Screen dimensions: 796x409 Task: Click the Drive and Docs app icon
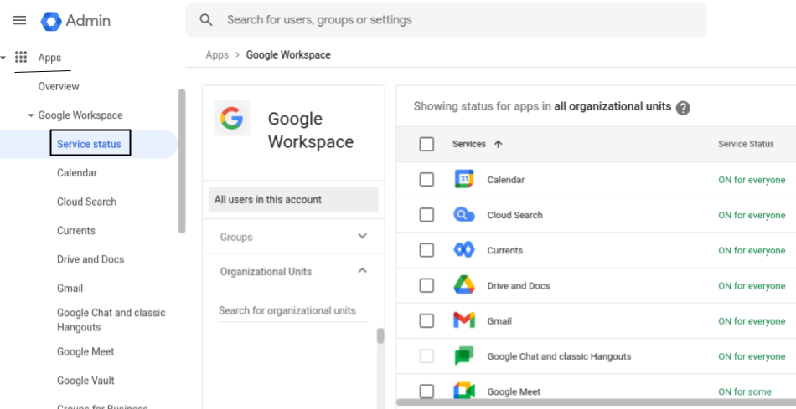tap(464, 285)
